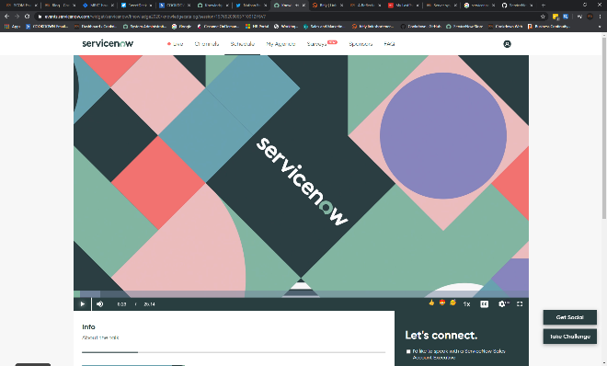The image size is (607, 366).
Task: React with the heart-eyes emoji
Action: pos(442,303)
